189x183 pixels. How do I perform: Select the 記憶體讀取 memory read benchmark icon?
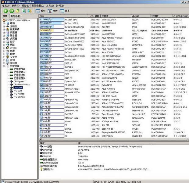pyautogui.click(x=11, y=69)
